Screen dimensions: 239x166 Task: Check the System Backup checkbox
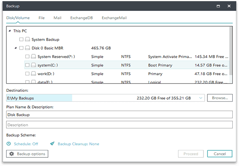coord(21,39)
